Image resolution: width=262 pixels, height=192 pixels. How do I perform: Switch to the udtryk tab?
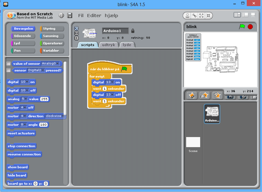click(x=109, y=45)
